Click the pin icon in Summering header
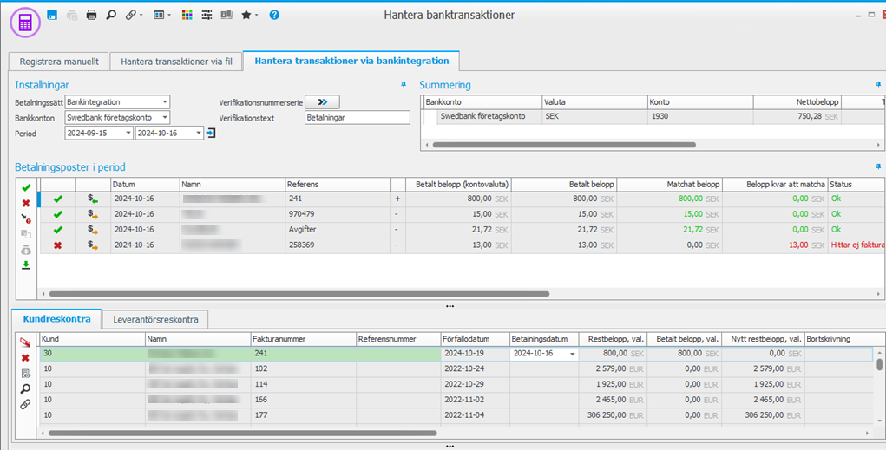Viewport: 886px width, 450px height. (x=879, y=84)
